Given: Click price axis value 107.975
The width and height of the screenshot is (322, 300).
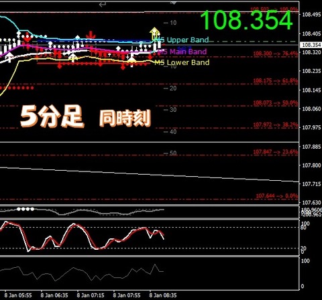Looking at the screenshot, I should click(311, 128).
